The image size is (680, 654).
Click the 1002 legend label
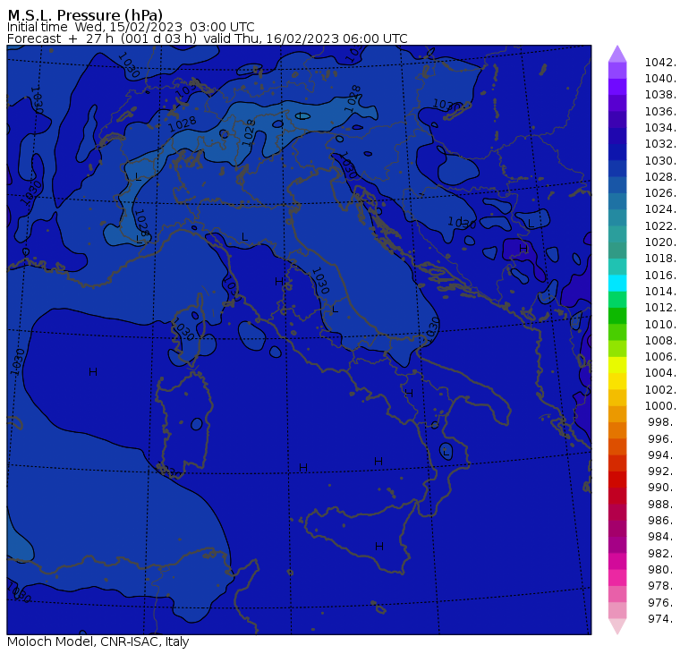point(660,389)
